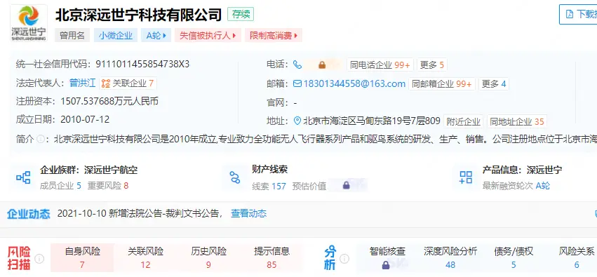Open 关联企业 7 list

coord(128,83)
